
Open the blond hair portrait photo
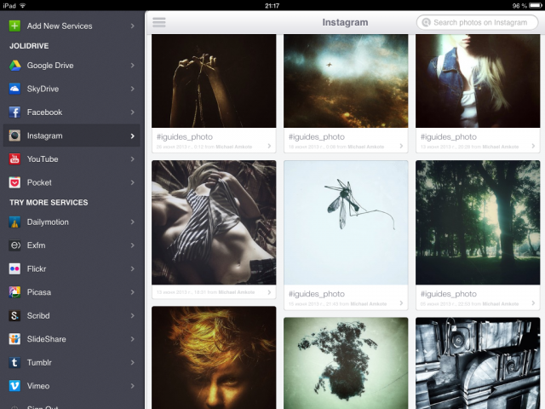(214, 358)
